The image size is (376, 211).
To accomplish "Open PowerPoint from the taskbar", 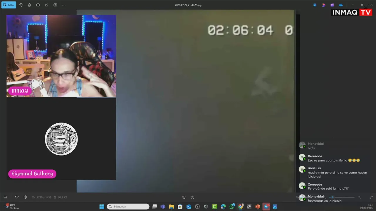I will point(258,207).
